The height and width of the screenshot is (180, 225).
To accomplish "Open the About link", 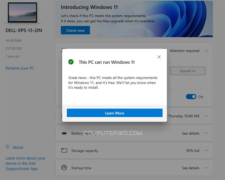I will 18,147.
